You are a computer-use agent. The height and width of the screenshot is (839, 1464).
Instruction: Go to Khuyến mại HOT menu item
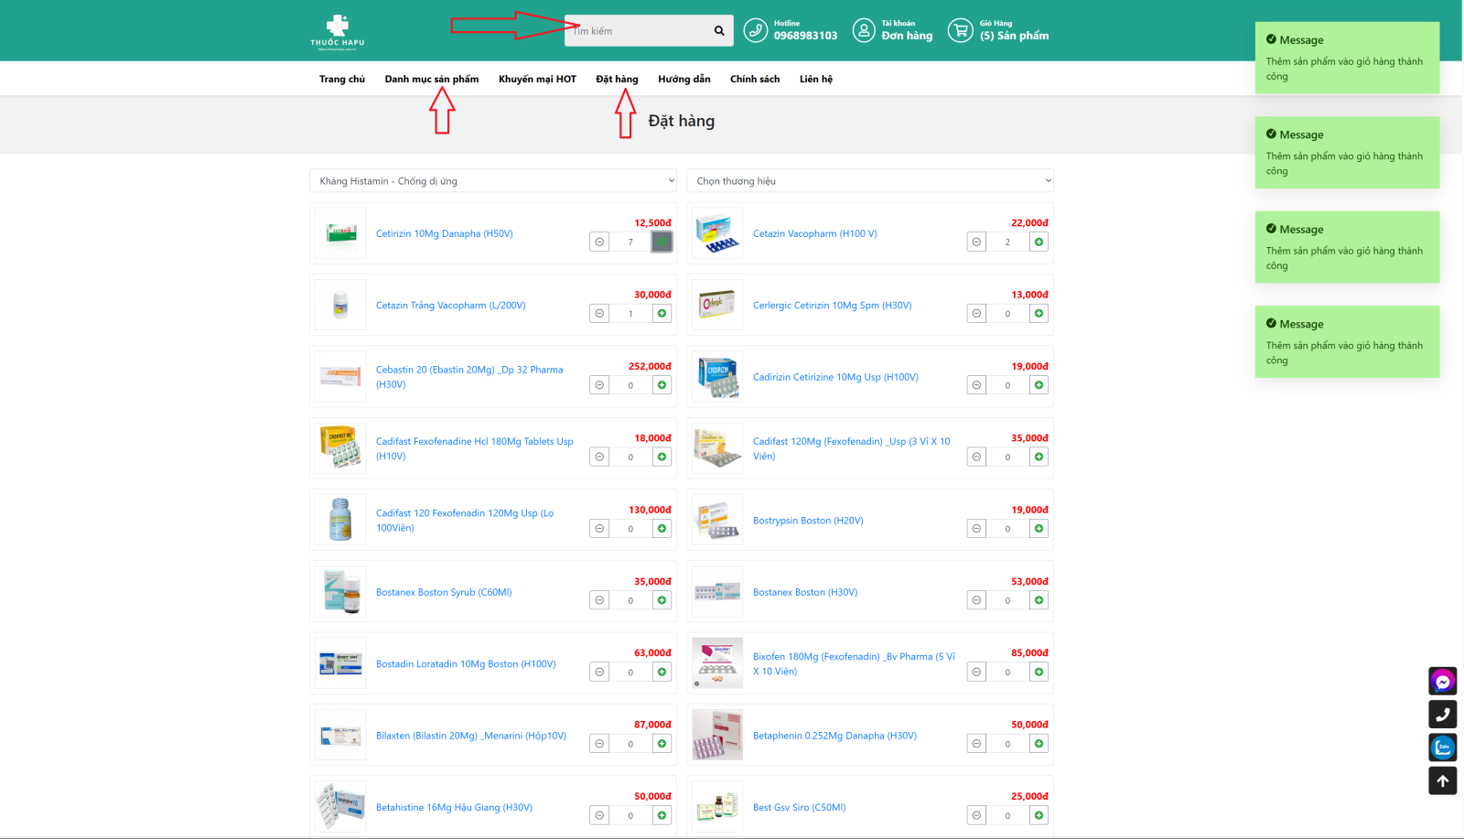tap(537, 80)
